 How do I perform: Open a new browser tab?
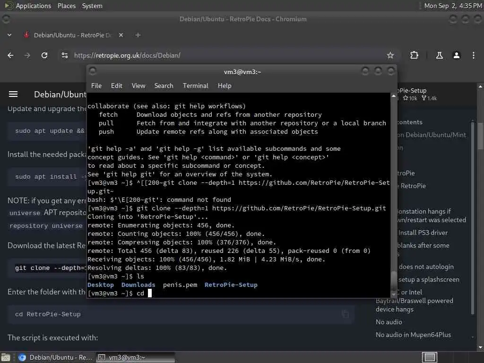click(138, 35)
